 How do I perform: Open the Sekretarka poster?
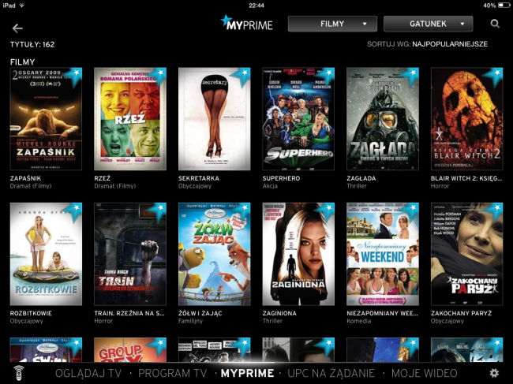(x=215, y=119)
